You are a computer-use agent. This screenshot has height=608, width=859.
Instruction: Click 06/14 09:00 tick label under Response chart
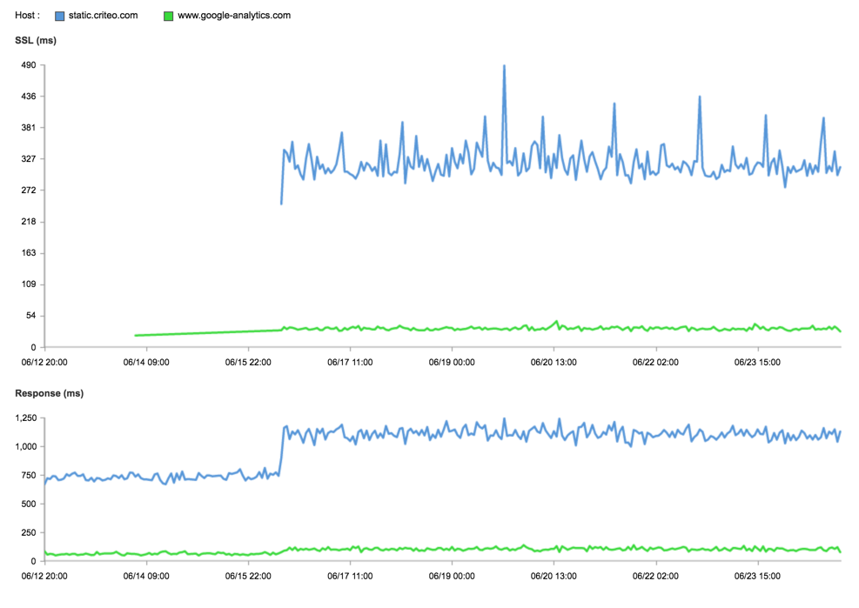coord(146,576)
